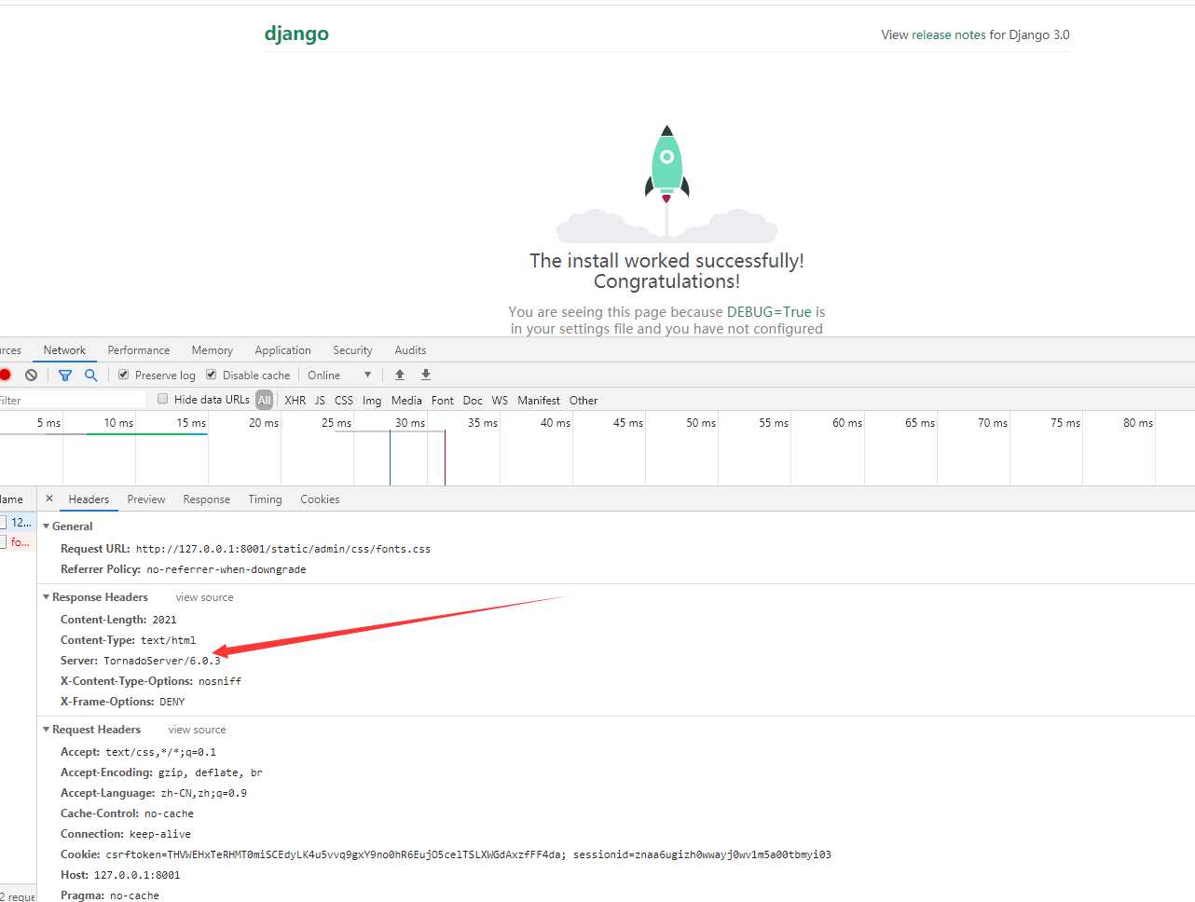Collapse the Response Headers section
The image size is (1195, 902).
(47, 596)
